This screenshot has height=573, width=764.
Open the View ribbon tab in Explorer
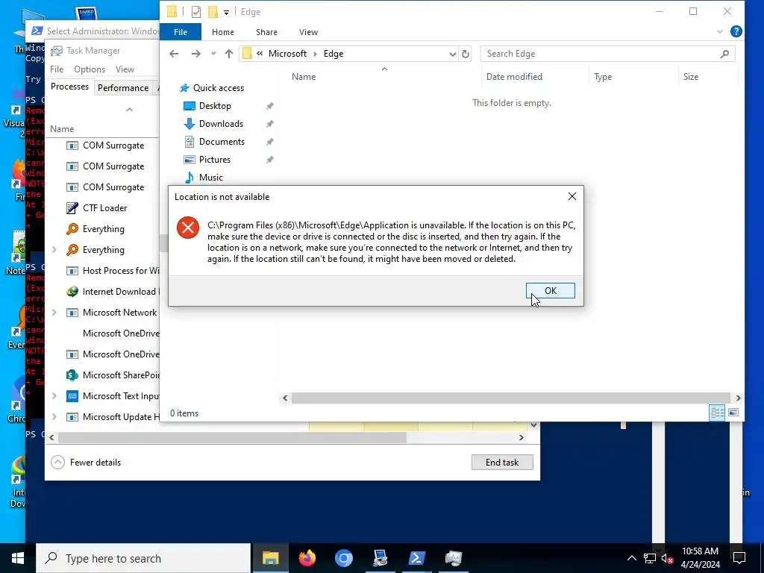308,32
